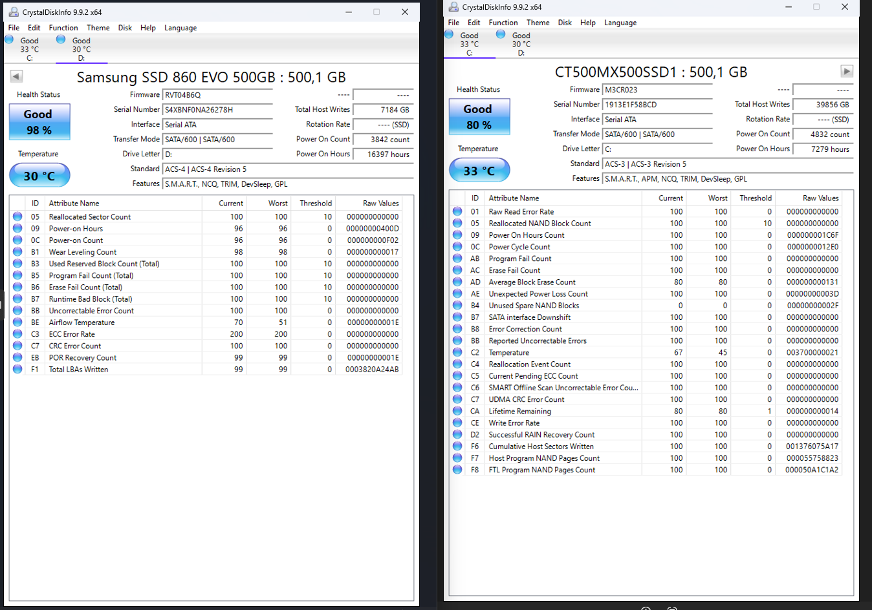Click status orb beside Airflow Temperature
The image size is (872, 610).
click(17, 322)
